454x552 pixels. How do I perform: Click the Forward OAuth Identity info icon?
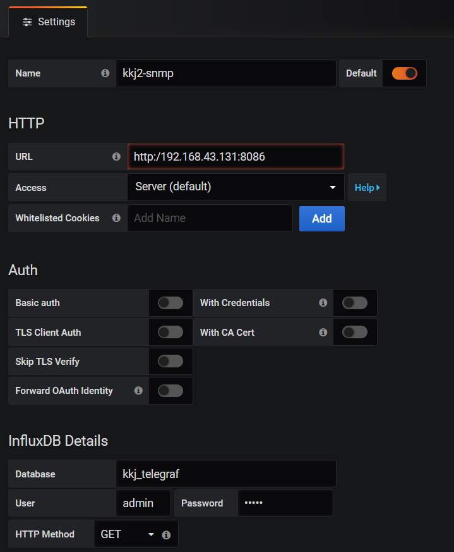138,390
